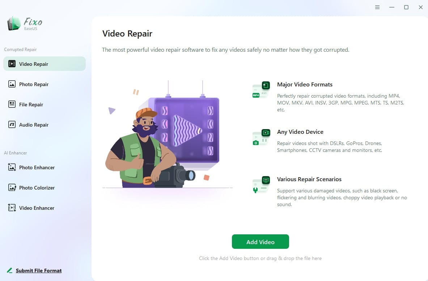Viewport: 428px width, 281px height.
Task: Close the Fixo window
Action: (x=421, y=7)
